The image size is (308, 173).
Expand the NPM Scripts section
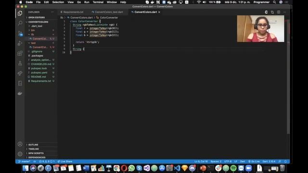click(x=36, y=153)
